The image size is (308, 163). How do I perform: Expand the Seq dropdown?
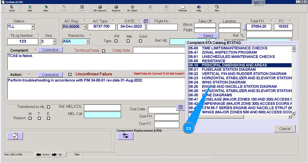[x=54, y=42]
